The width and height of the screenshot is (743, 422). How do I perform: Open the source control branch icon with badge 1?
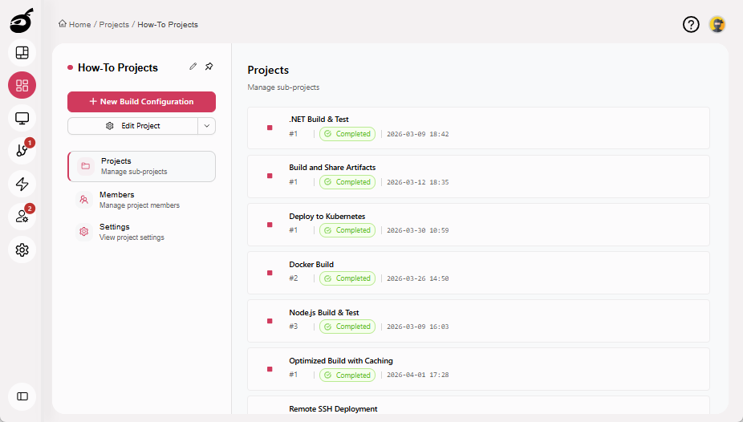click(22, 151)
